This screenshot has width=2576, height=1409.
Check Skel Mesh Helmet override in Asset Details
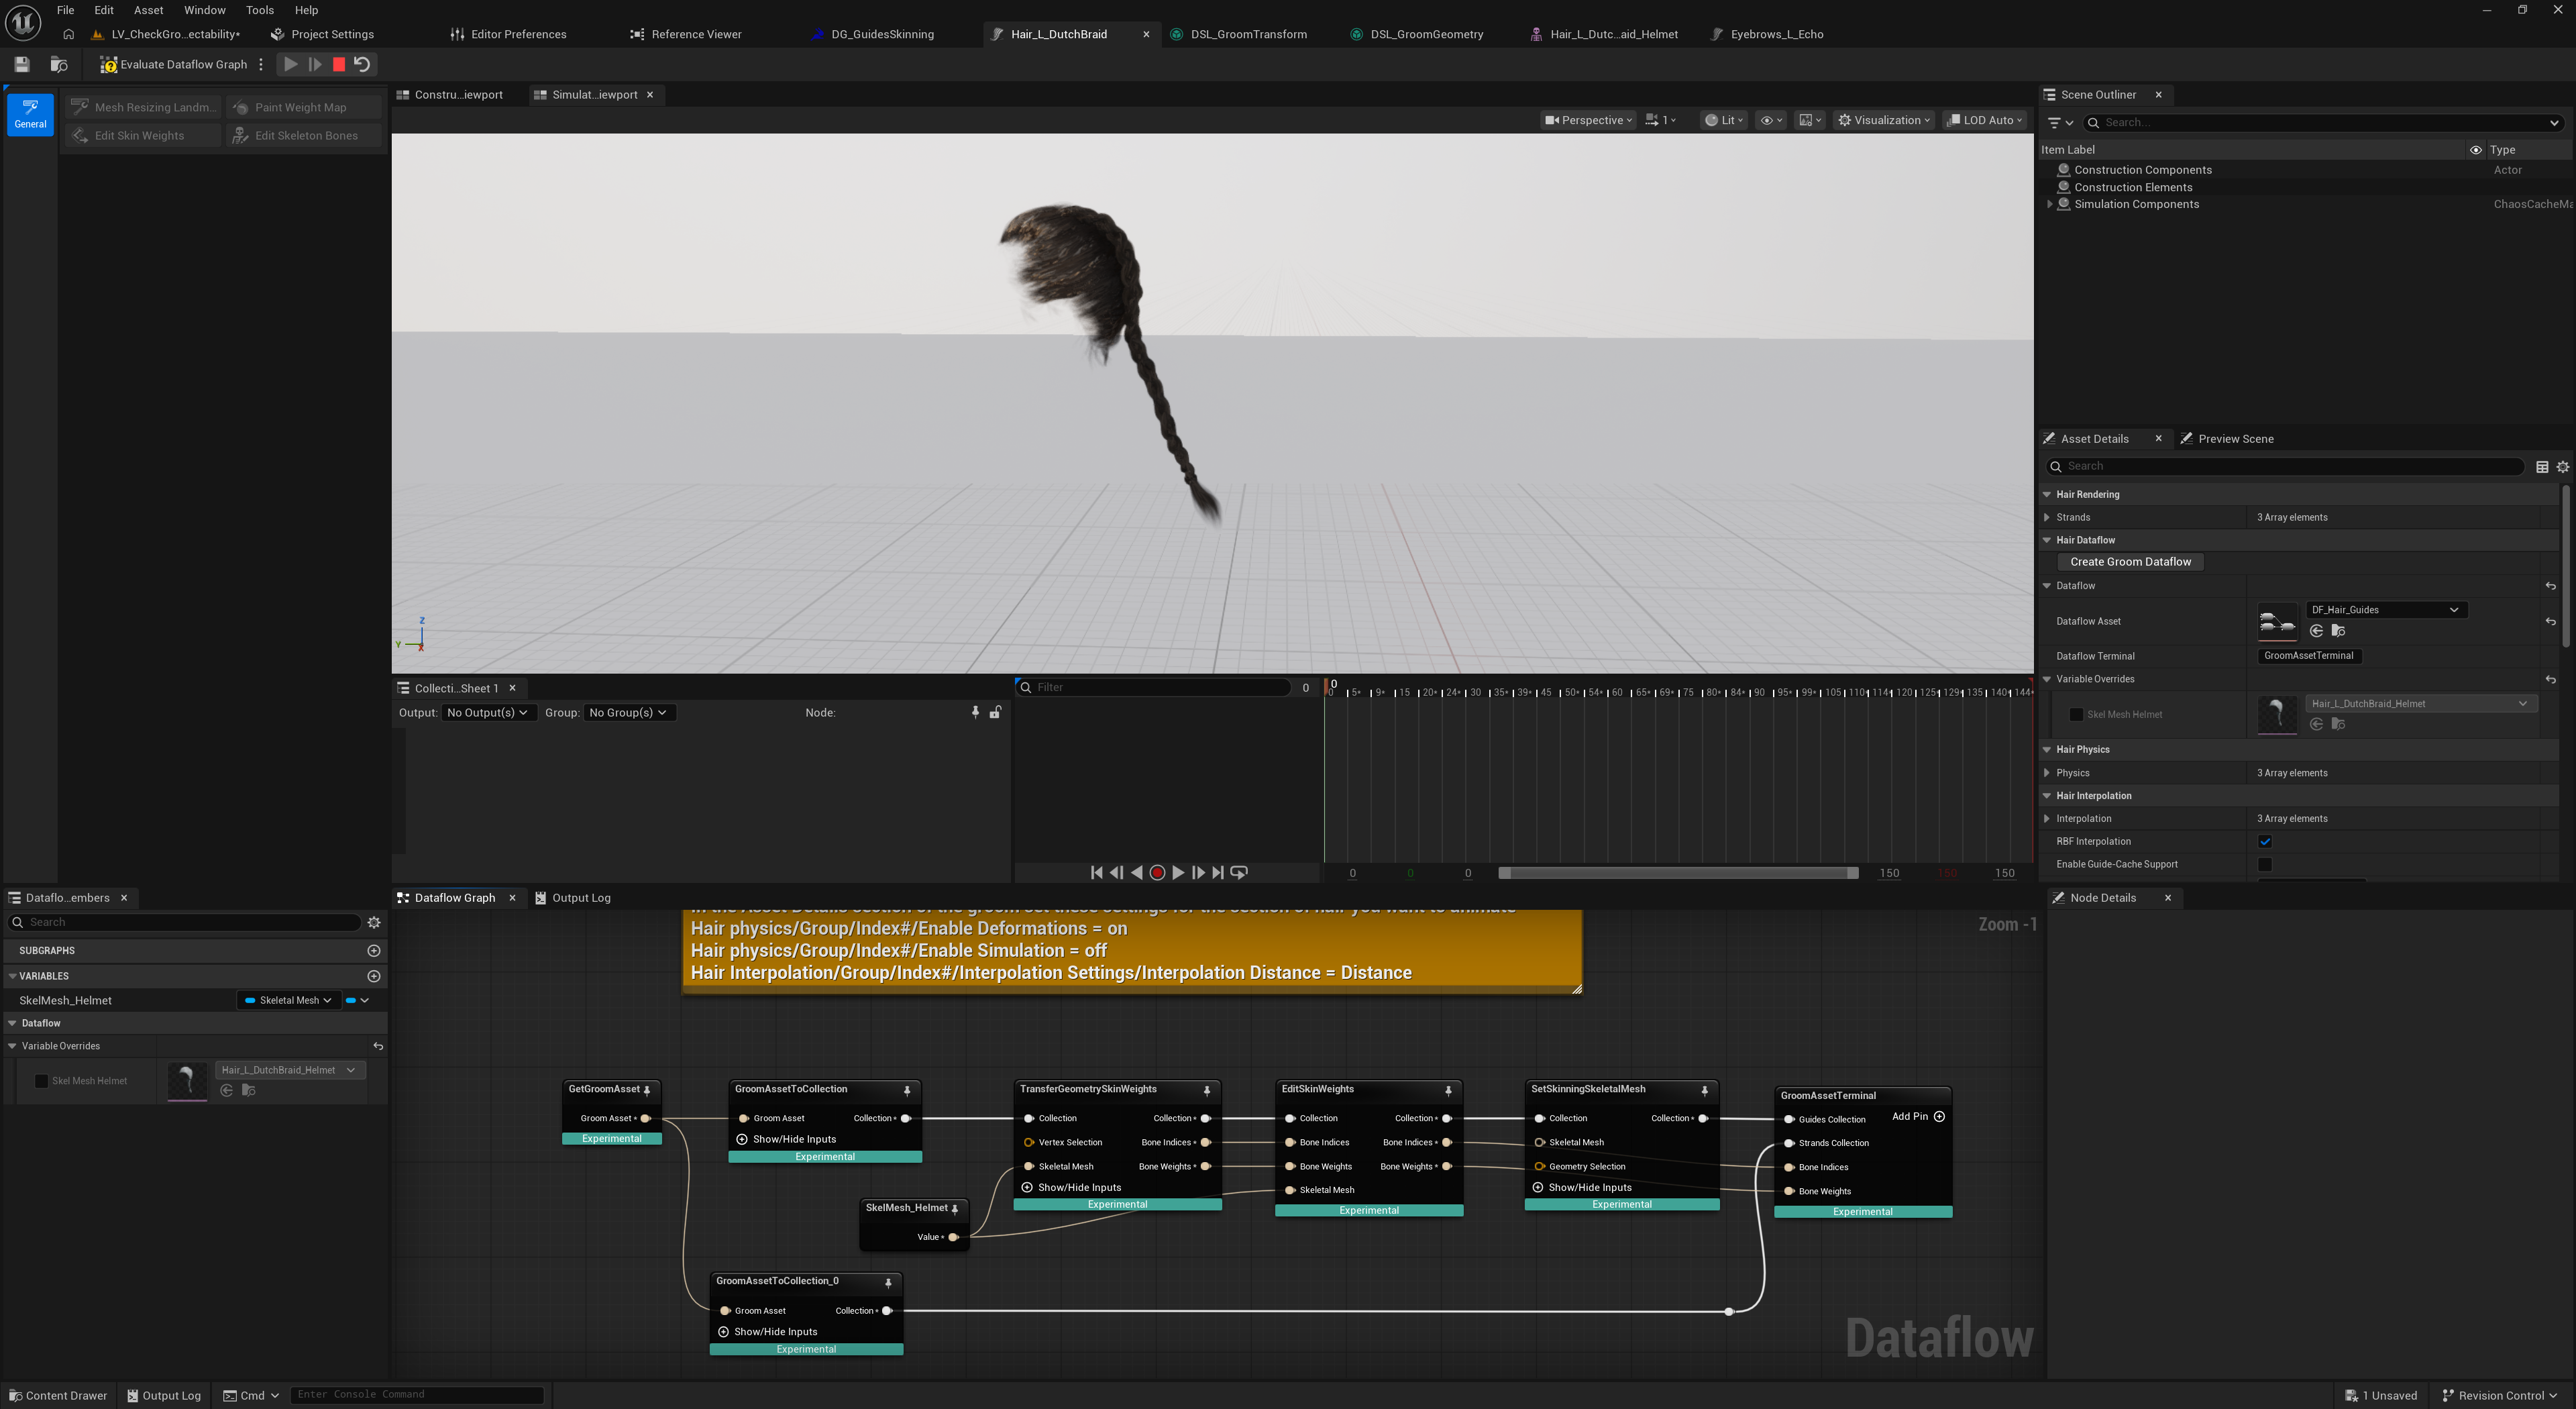tap(2076, 714)
